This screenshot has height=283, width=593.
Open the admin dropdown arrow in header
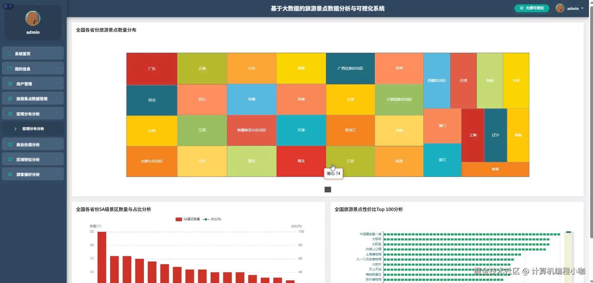(582, 8)
